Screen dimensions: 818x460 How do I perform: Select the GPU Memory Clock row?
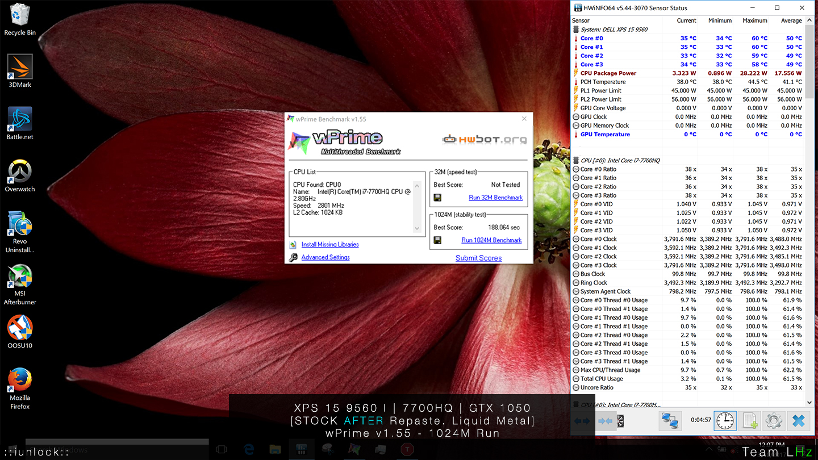[x=687, y=126]
